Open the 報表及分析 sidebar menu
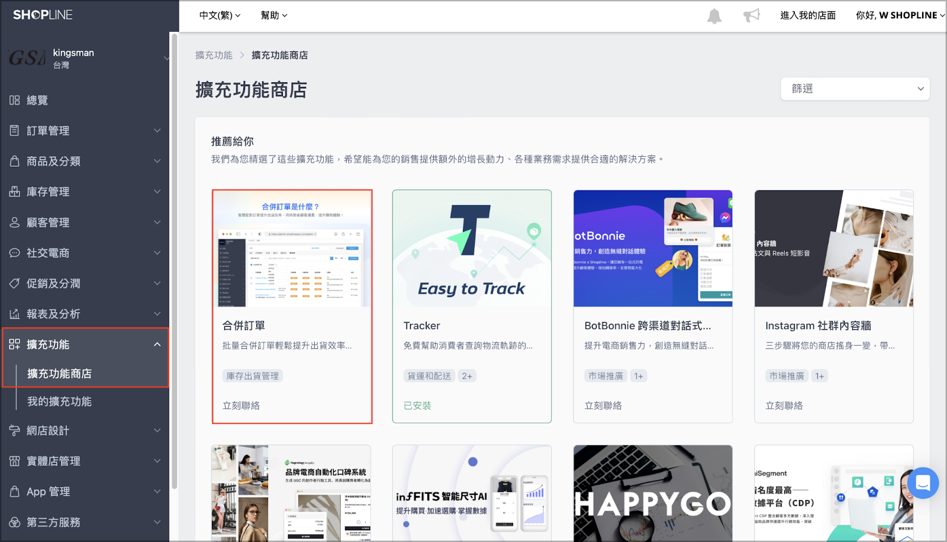The height and width of the screenshot is (542, 947). pos(85,314)
